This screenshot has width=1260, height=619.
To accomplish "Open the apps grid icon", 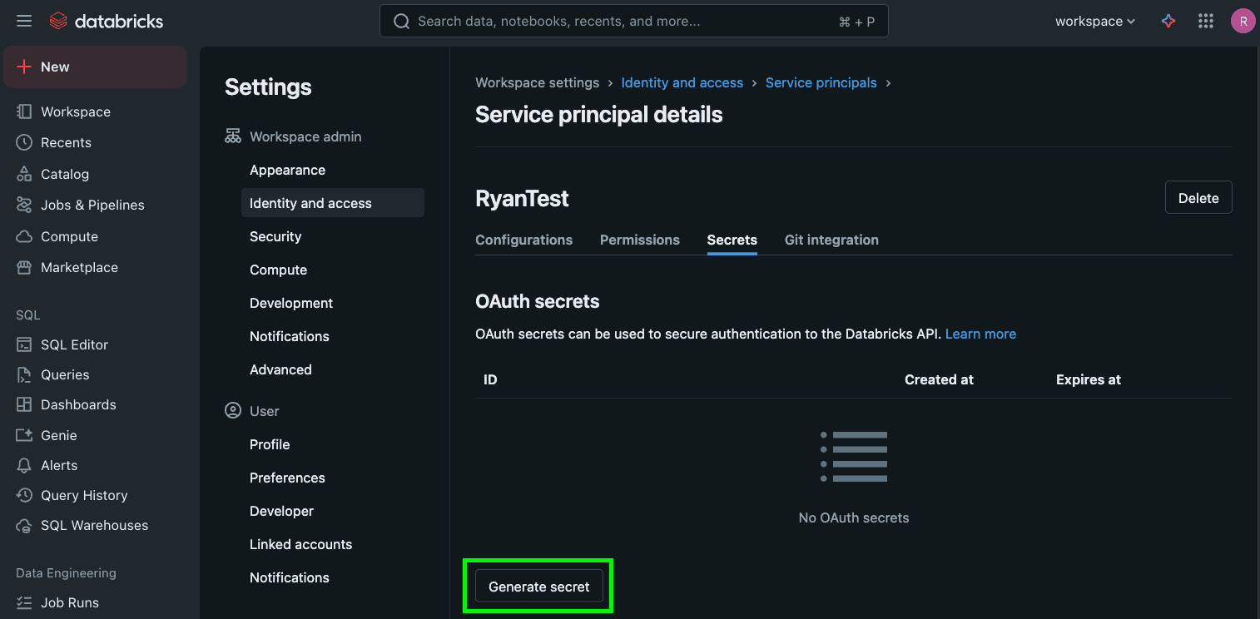I will click(x=1205, y=22).
